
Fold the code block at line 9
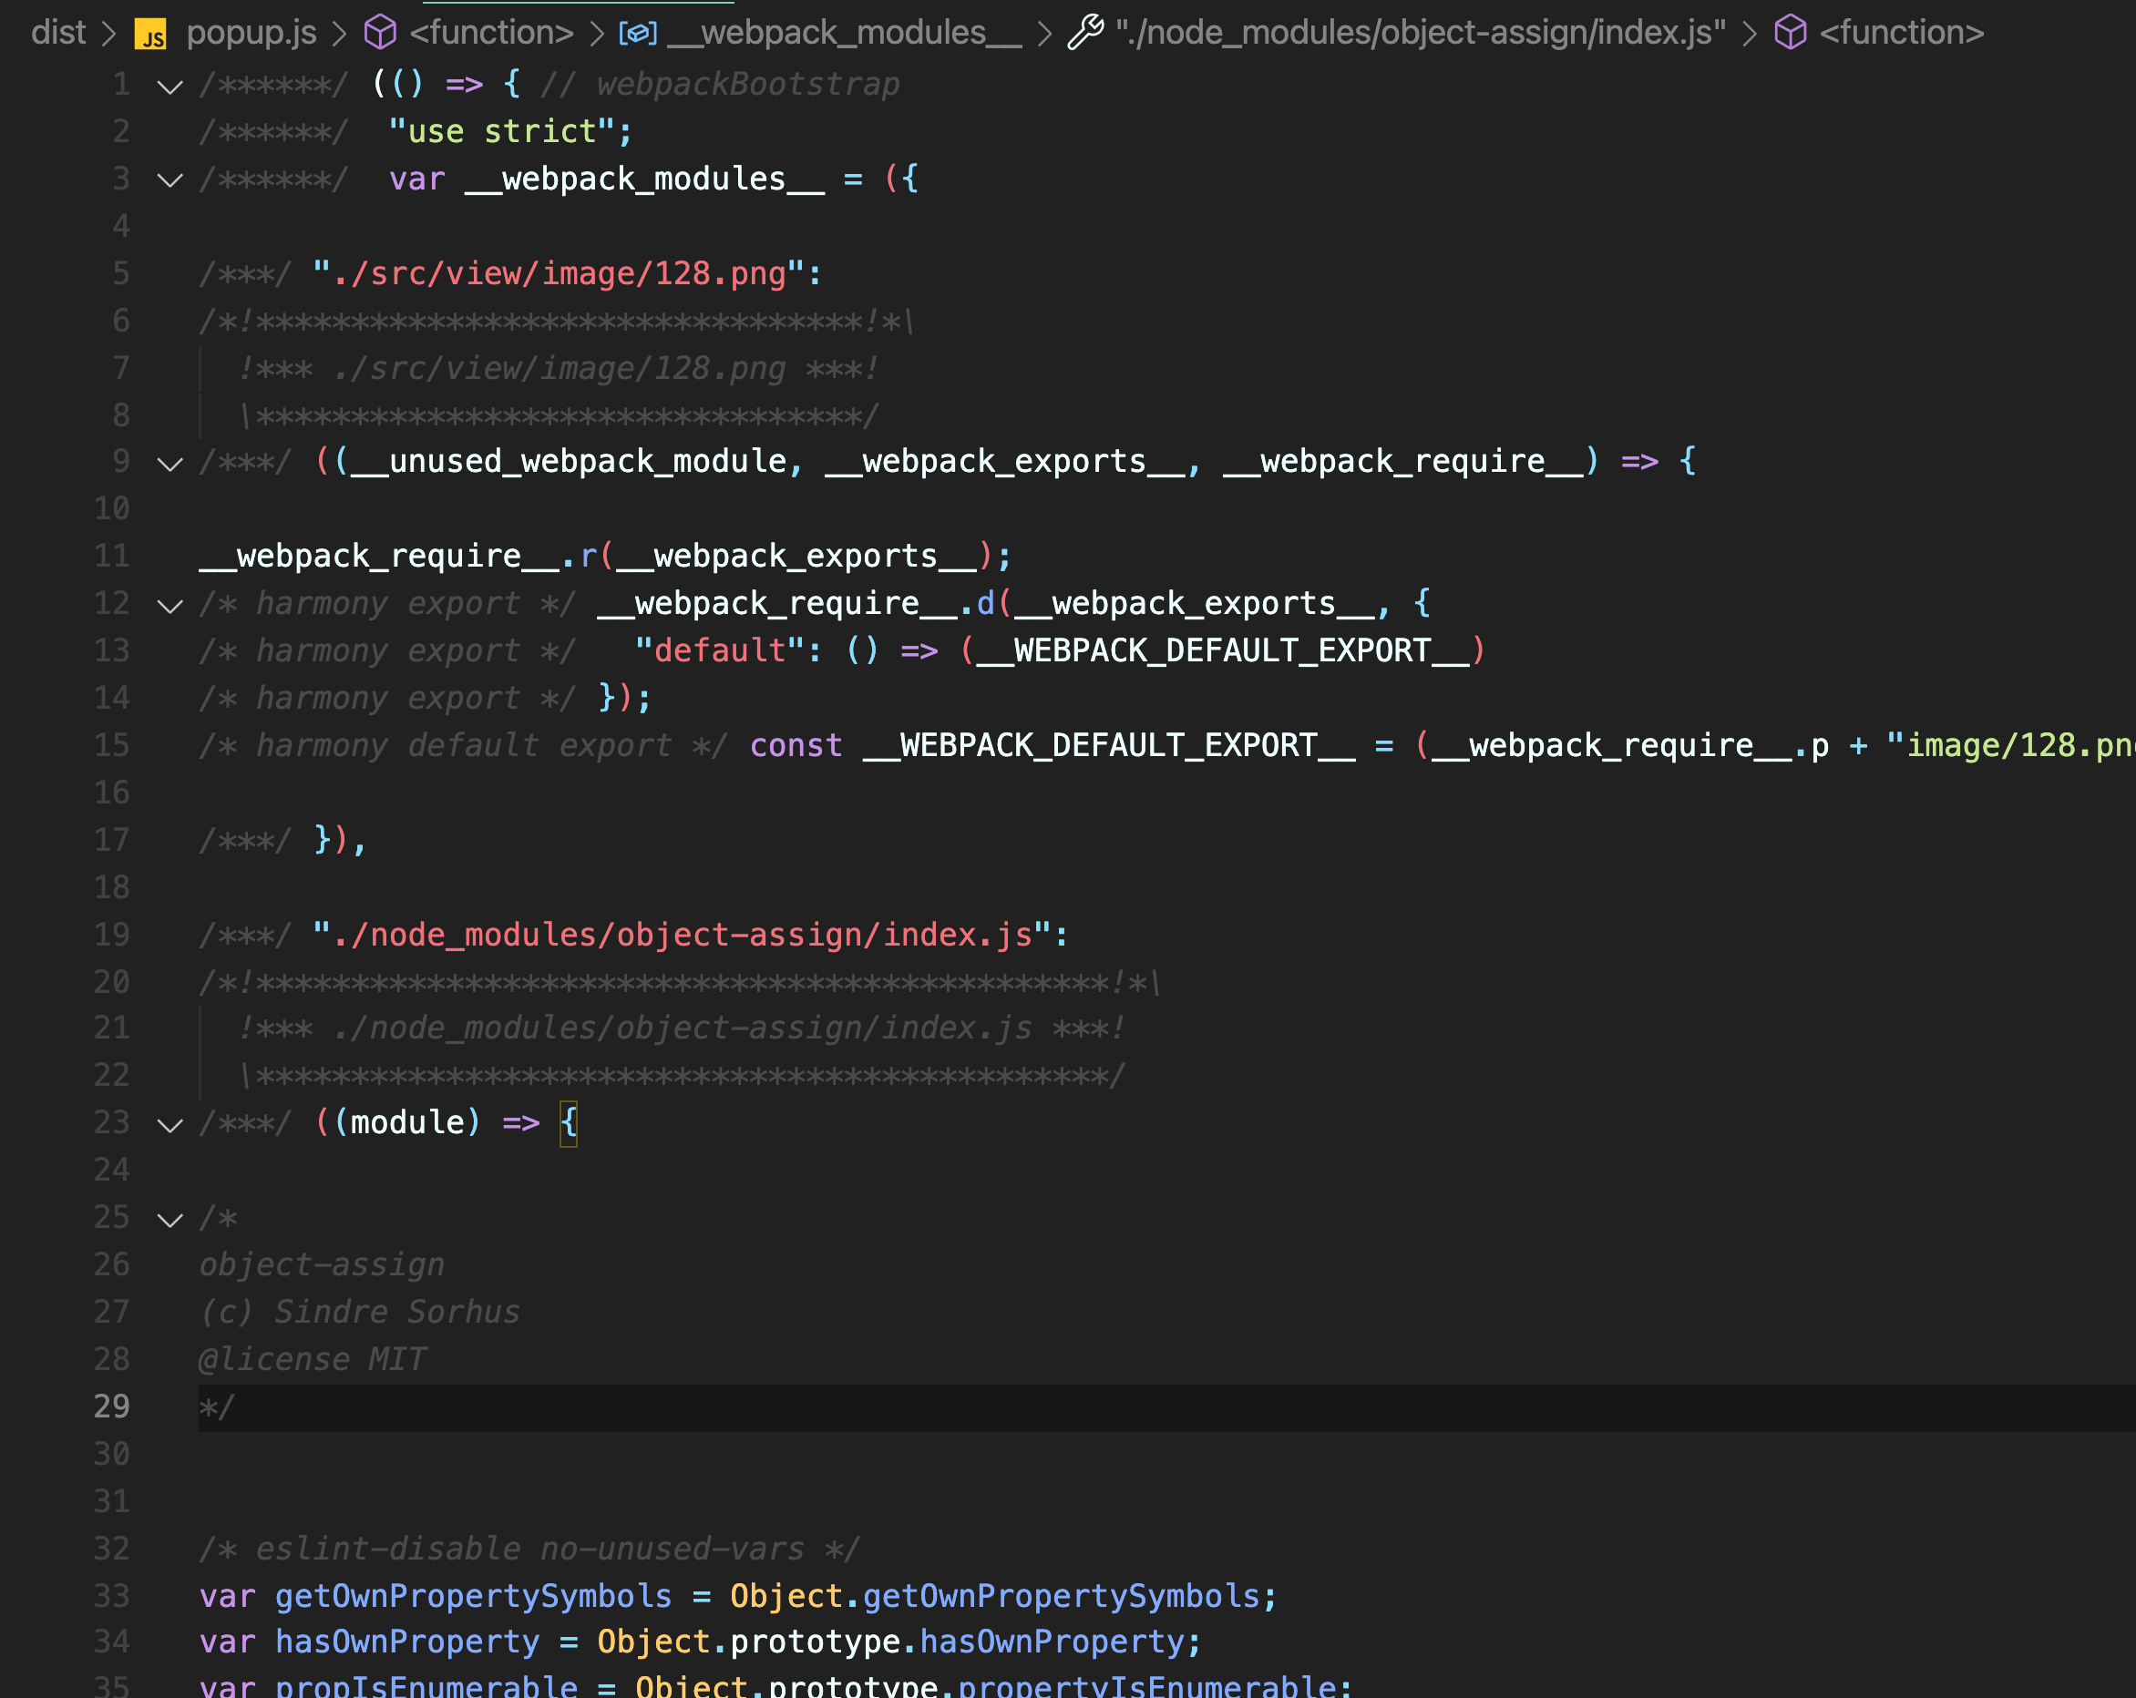(170, 465)
